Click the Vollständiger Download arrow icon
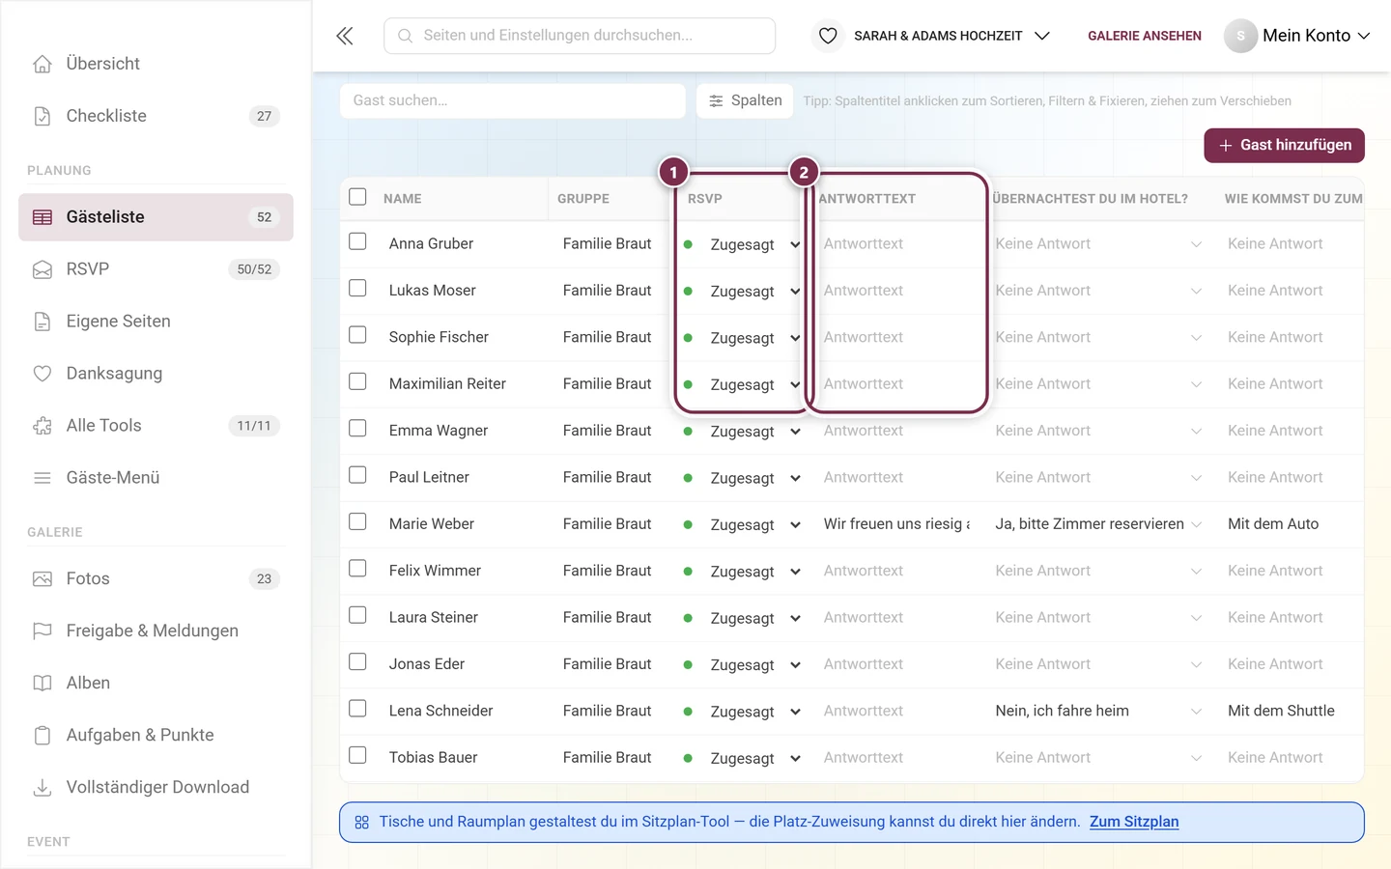Image resolution: width=1391 pixels, height=869 pixels. (43, 788)
